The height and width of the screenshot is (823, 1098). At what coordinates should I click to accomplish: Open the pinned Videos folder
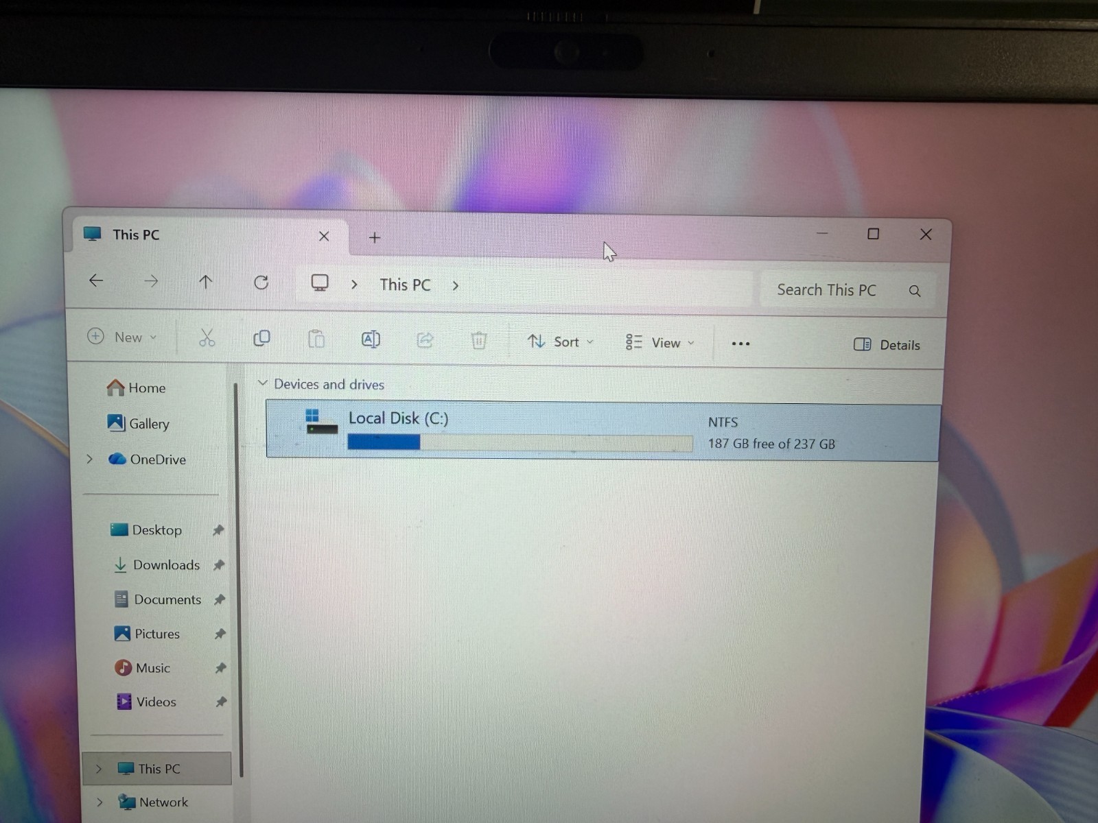coord(146,701)
